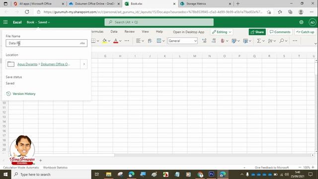318x179 pixels.
Task: Open Photoshop from taskbar
Action: (211, 175)
